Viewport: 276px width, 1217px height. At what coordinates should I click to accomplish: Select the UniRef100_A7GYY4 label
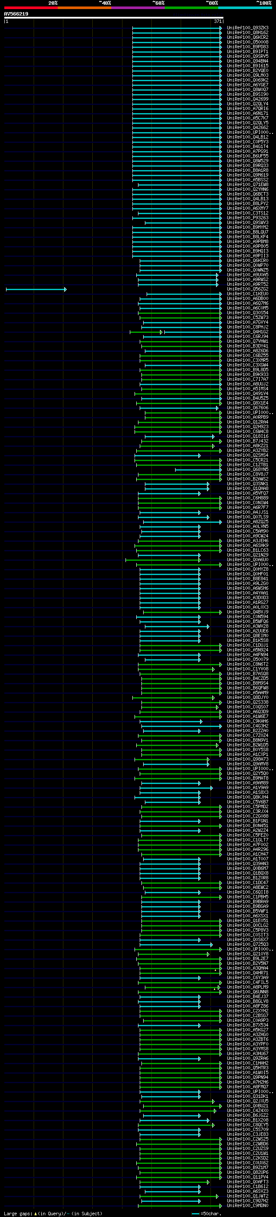[x=248, y=322]
